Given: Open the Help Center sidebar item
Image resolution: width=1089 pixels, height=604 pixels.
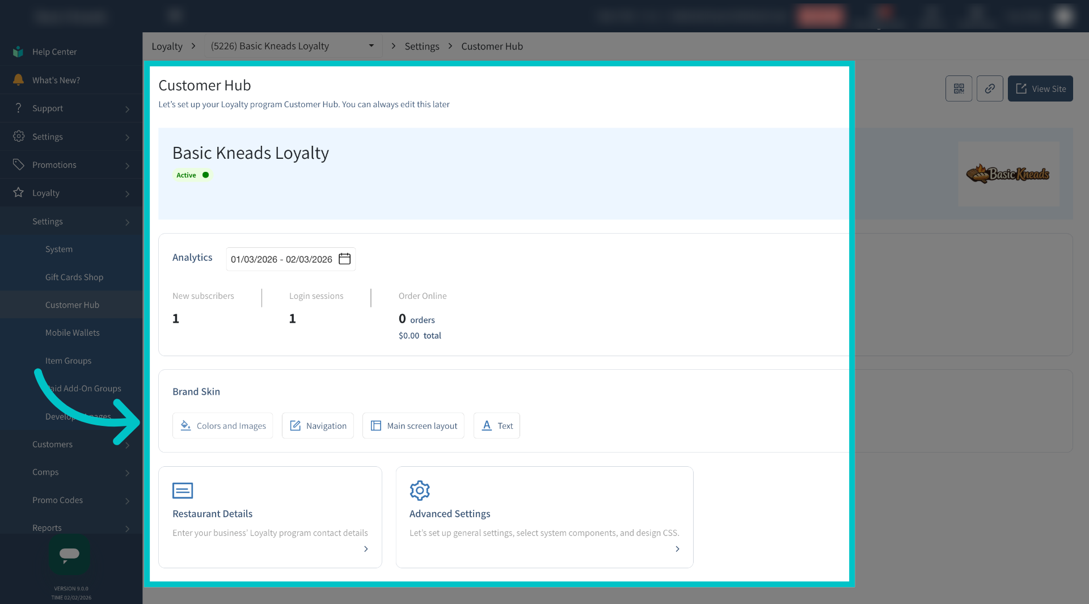Looking at the screenshot, I should [x=71, y=52].
